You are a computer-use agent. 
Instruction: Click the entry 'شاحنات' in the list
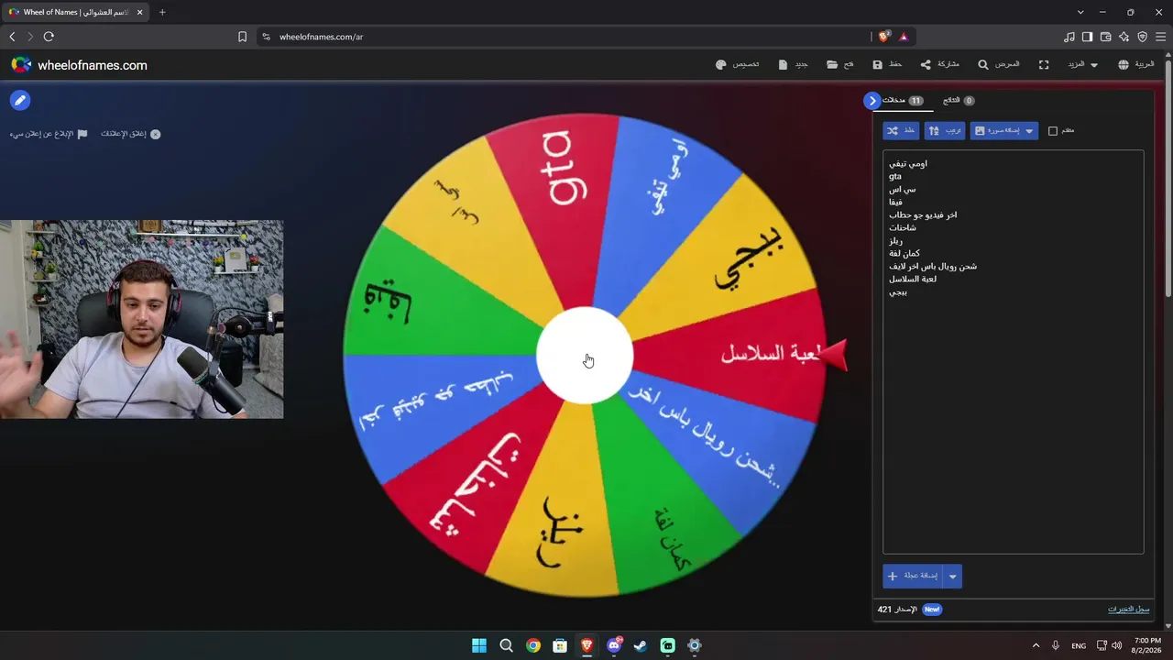click(x=903, y=228)
